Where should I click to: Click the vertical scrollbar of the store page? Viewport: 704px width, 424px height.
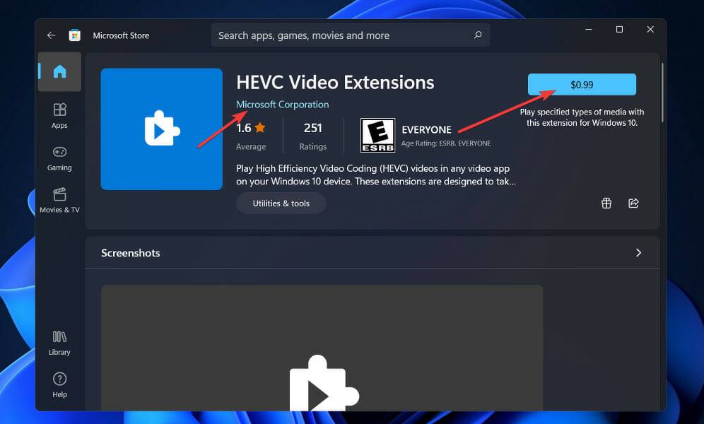point(662,93)
